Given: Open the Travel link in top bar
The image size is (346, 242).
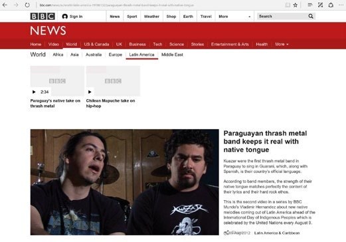Looking at the screenshot, I should pyautogui.click(x=206, y=17).
